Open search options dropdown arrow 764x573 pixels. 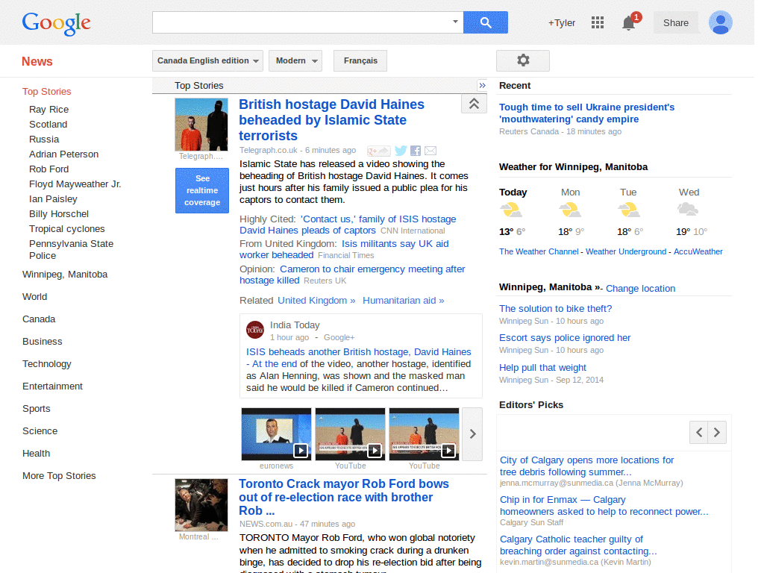[455, 22]
